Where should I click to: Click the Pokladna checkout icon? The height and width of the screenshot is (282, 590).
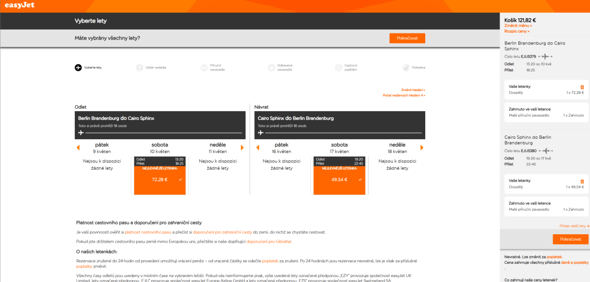click(406, 67)
